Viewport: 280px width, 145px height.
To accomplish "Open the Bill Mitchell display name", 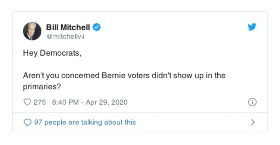I will 68,27.
